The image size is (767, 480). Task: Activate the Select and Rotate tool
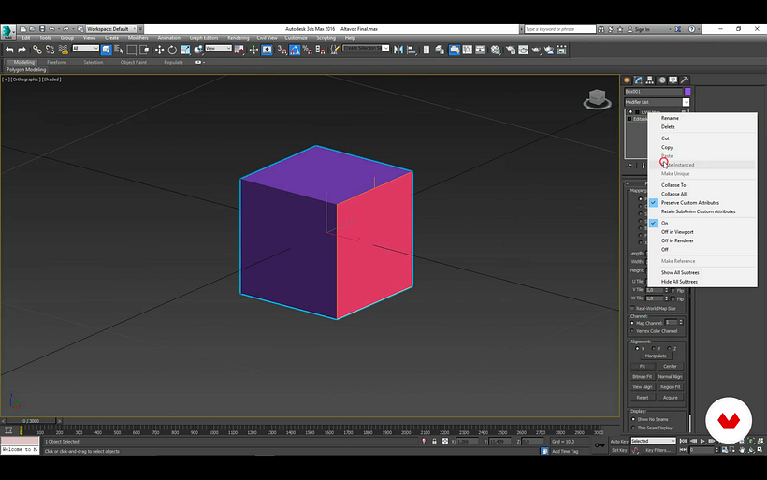(172, 50)
